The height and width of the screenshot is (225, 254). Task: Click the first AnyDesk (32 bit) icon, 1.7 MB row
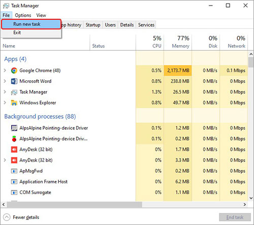(14, 149)
